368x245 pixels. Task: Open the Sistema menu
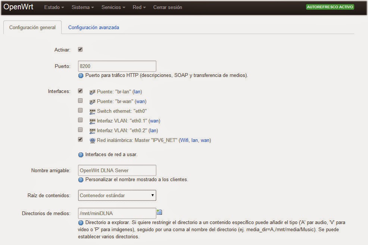82,7
